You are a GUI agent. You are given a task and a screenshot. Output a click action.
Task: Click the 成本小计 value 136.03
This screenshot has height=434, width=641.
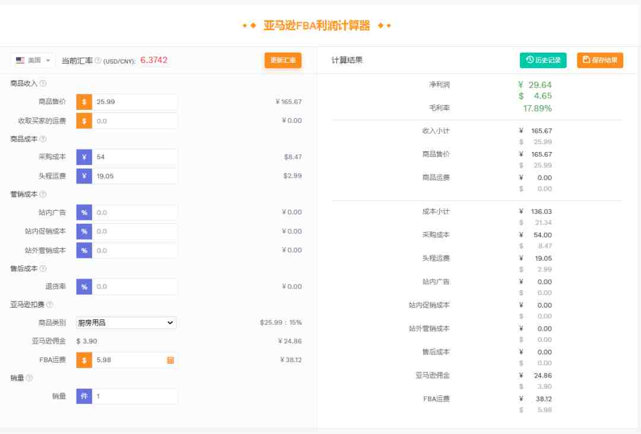pos(541,211)
